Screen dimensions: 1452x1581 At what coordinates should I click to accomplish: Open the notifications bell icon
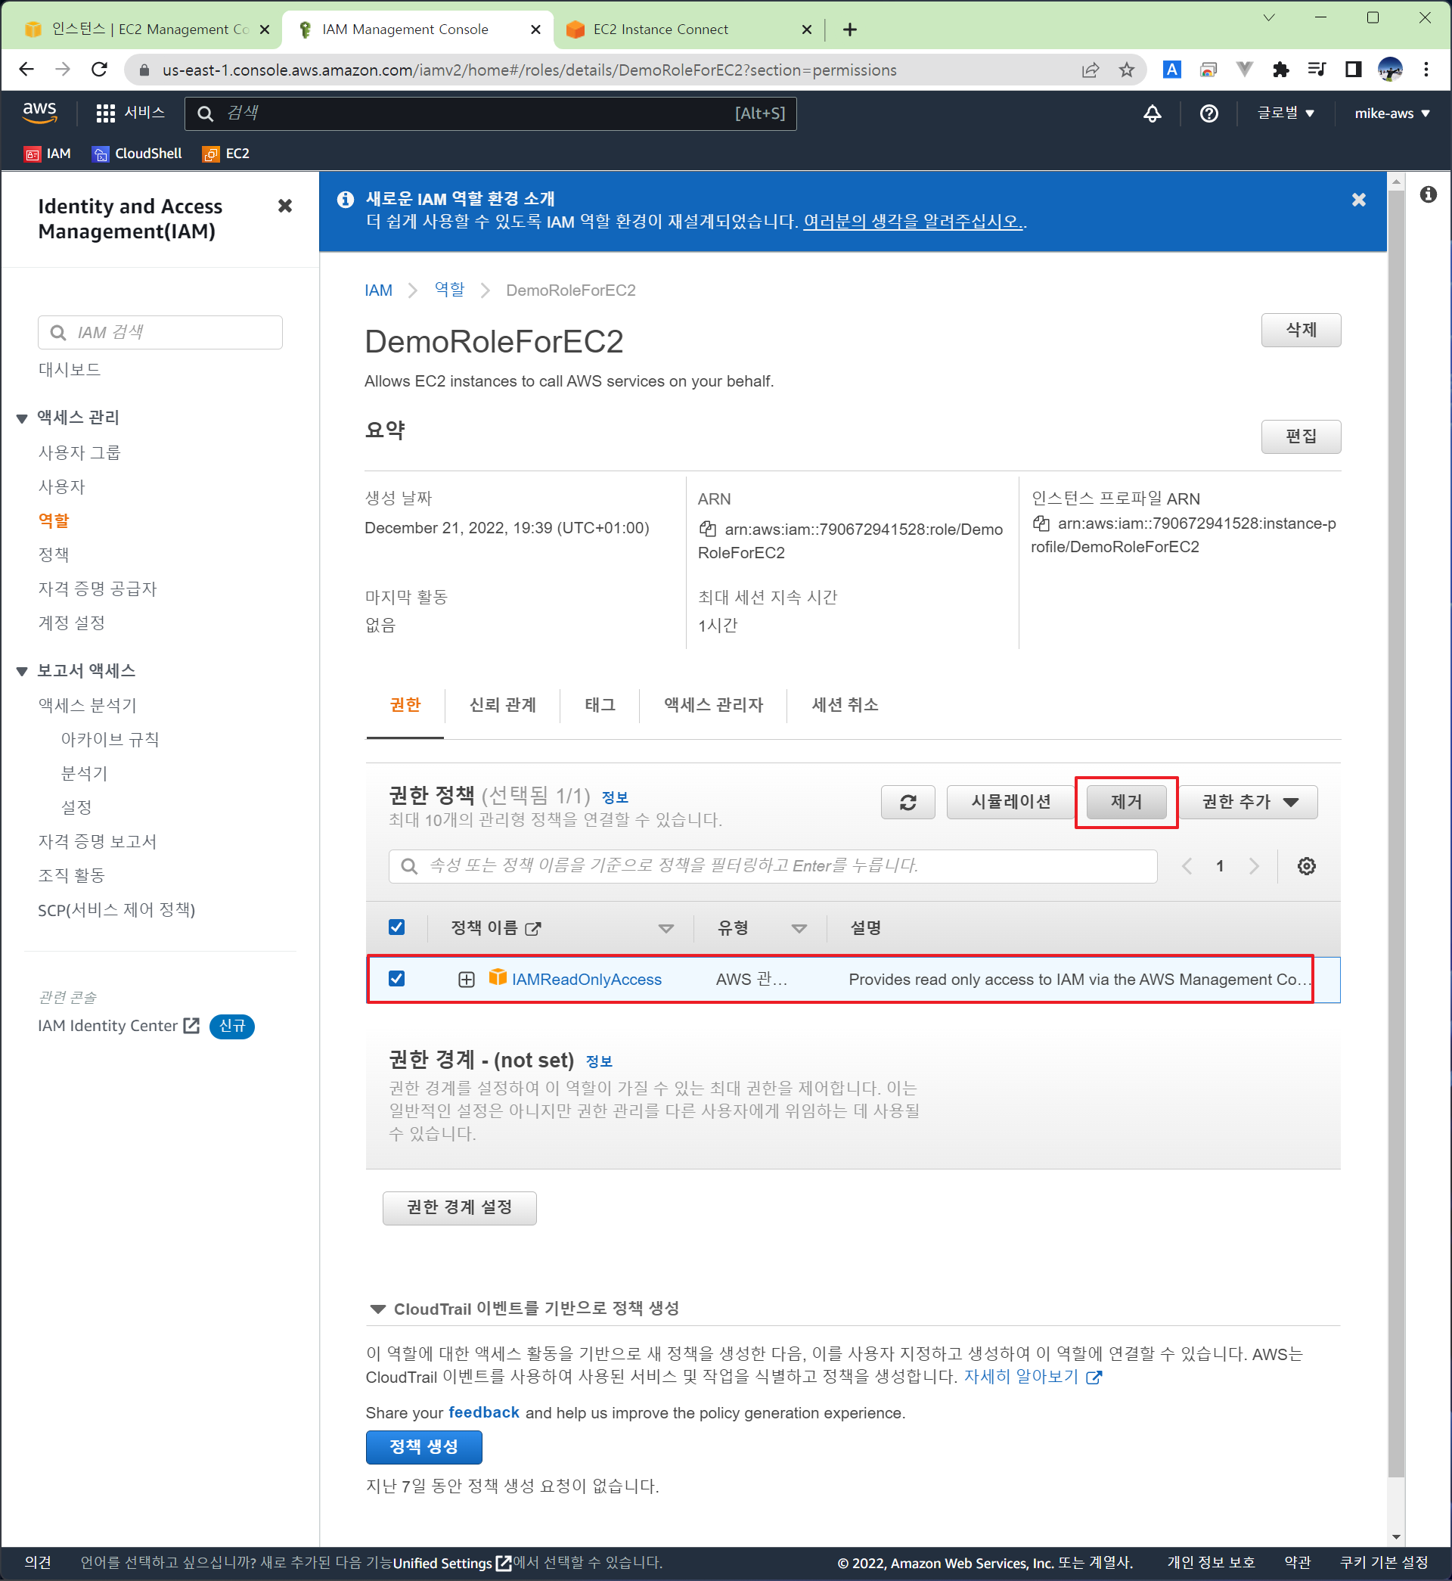(x=1152, y=113)
